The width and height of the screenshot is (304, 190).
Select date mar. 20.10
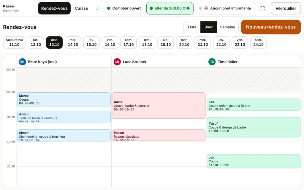click(x=184, y=42)
